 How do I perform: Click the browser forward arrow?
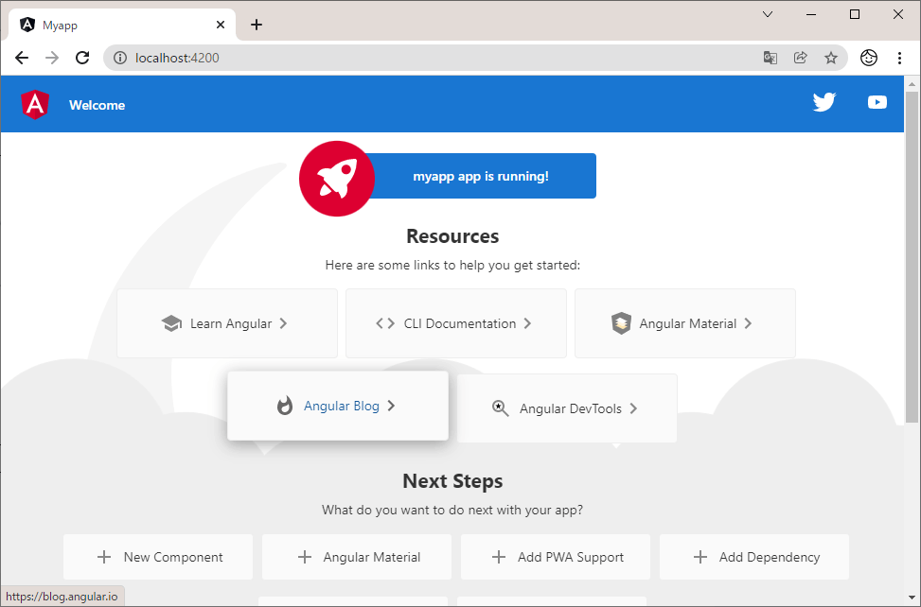[x=52, y=58]
